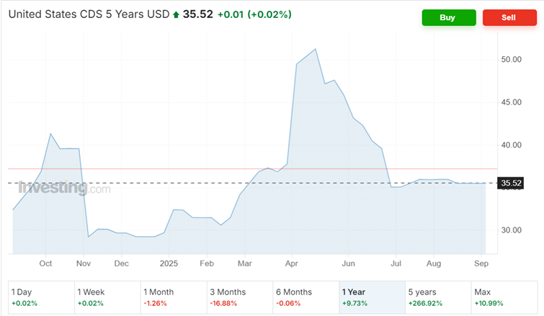Viewport: 544px width, 316px height.
Task: Choose the 1 Month performance tab
Action: 174,297
